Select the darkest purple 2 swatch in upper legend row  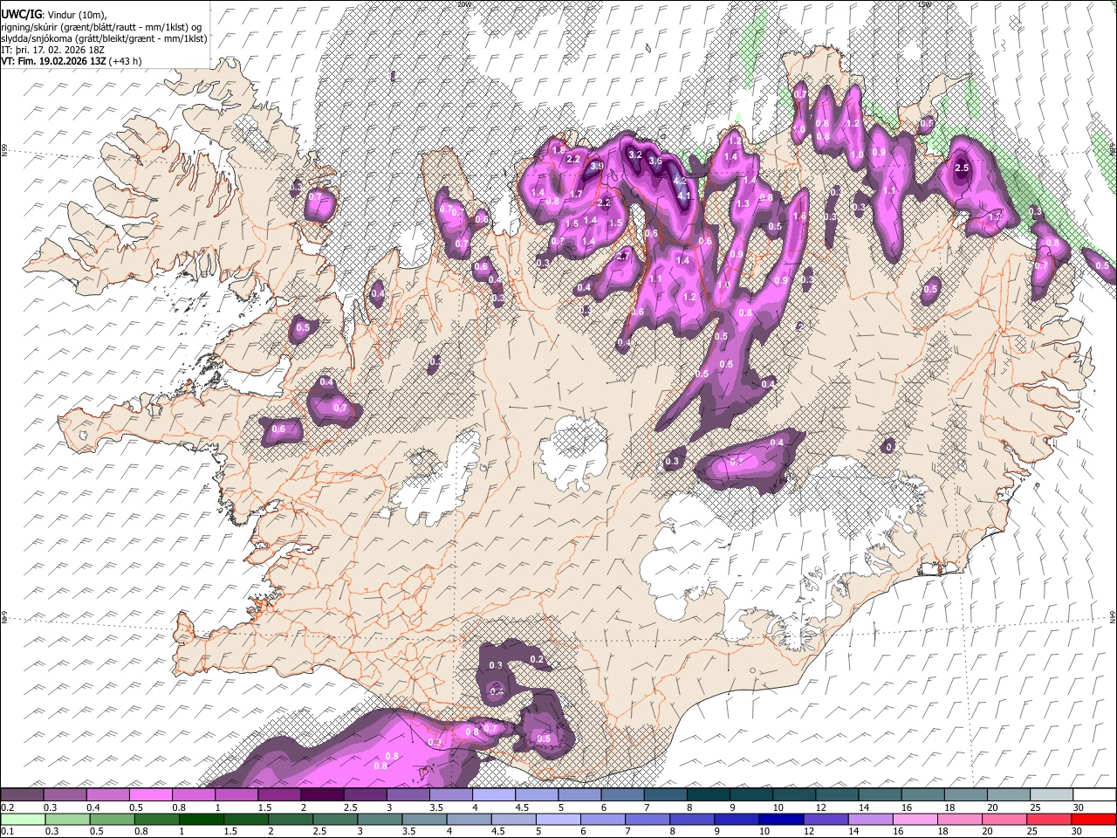pyautogui.click(x=321, y=795)
